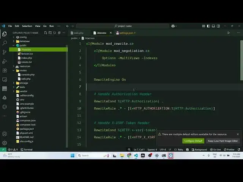
Task: Toggle Go Live server
Action: [x=215, y=149]
